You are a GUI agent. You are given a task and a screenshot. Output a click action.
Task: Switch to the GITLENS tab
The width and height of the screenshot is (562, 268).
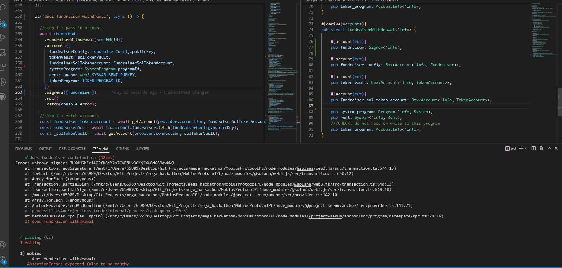[x=122, y=149]
